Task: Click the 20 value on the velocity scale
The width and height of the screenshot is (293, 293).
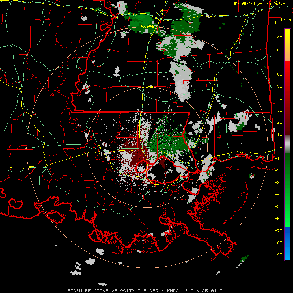Action: coord(280,122)
